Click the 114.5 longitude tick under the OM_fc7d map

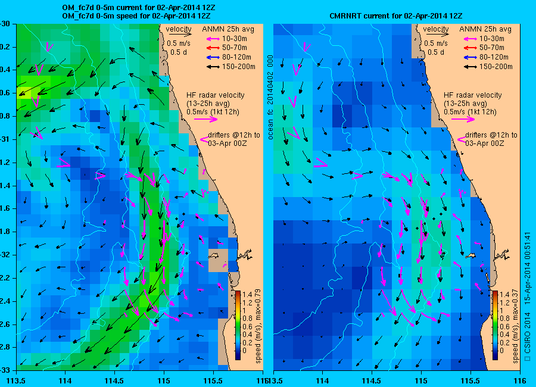point(114,381)
